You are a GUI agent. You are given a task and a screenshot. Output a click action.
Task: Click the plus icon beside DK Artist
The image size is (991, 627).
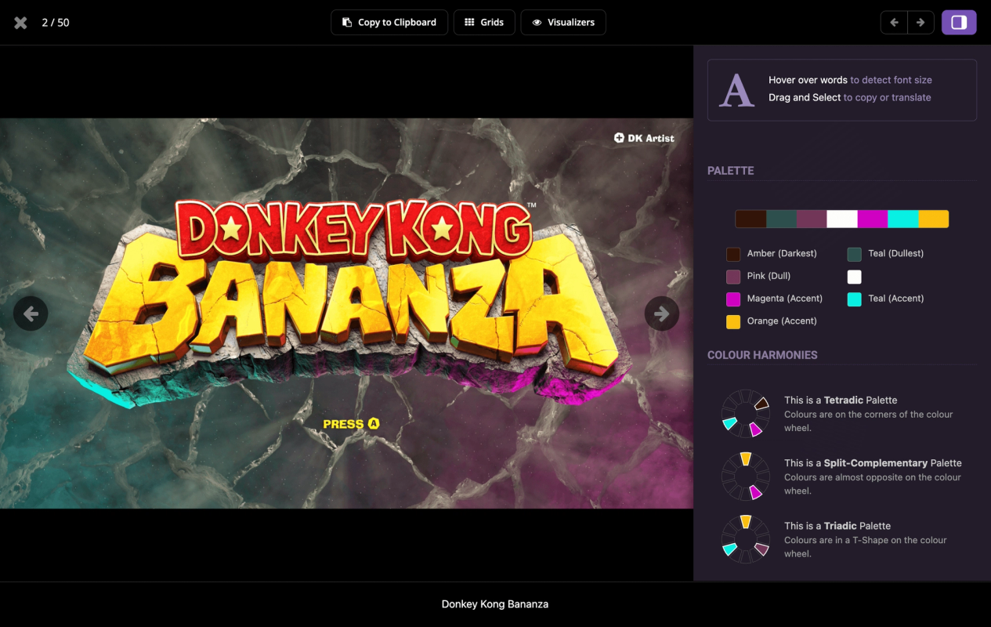pos(619,138)
